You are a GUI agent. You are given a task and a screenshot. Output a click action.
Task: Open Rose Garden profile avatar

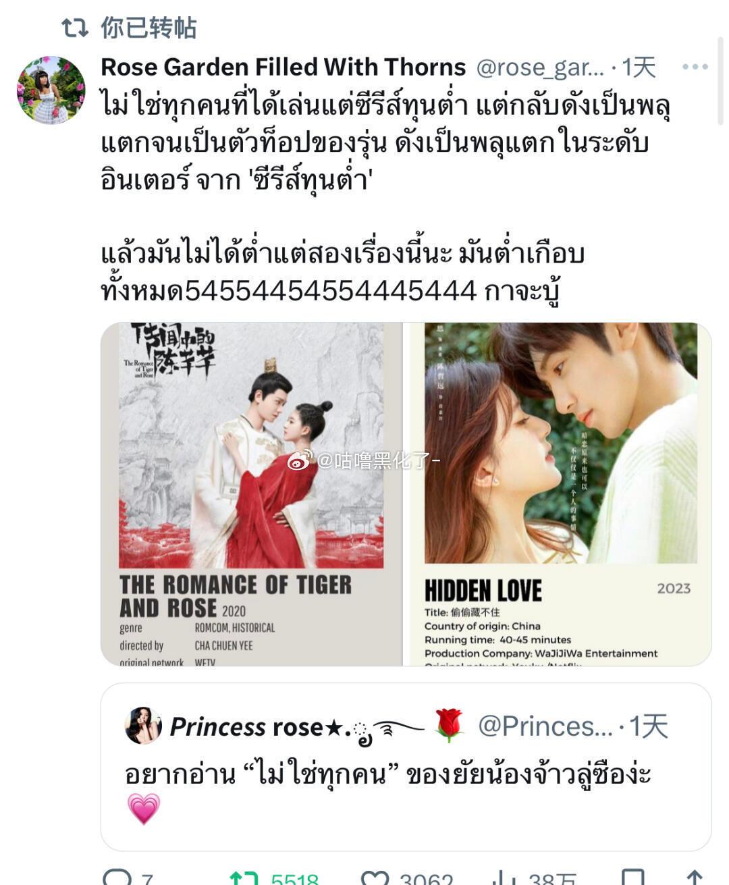(x=51, y=90)
